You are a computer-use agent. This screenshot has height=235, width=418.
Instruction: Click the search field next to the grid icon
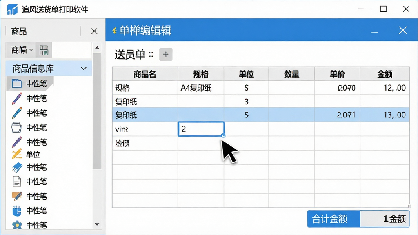(72, 50)
